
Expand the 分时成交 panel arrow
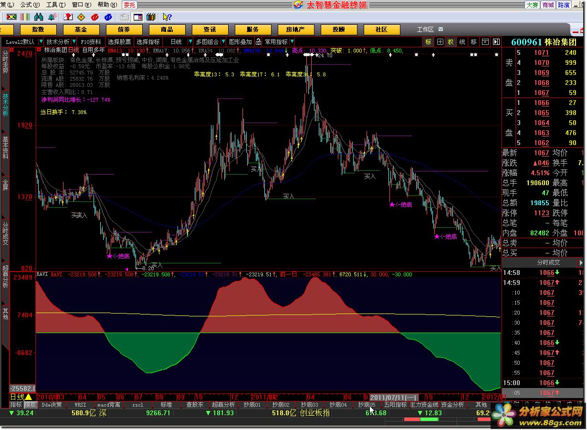(x=580, y=262)
